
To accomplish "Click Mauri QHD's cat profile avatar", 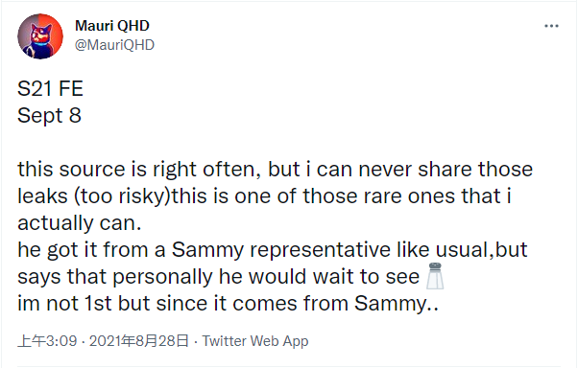I will [x=40, y=36].
